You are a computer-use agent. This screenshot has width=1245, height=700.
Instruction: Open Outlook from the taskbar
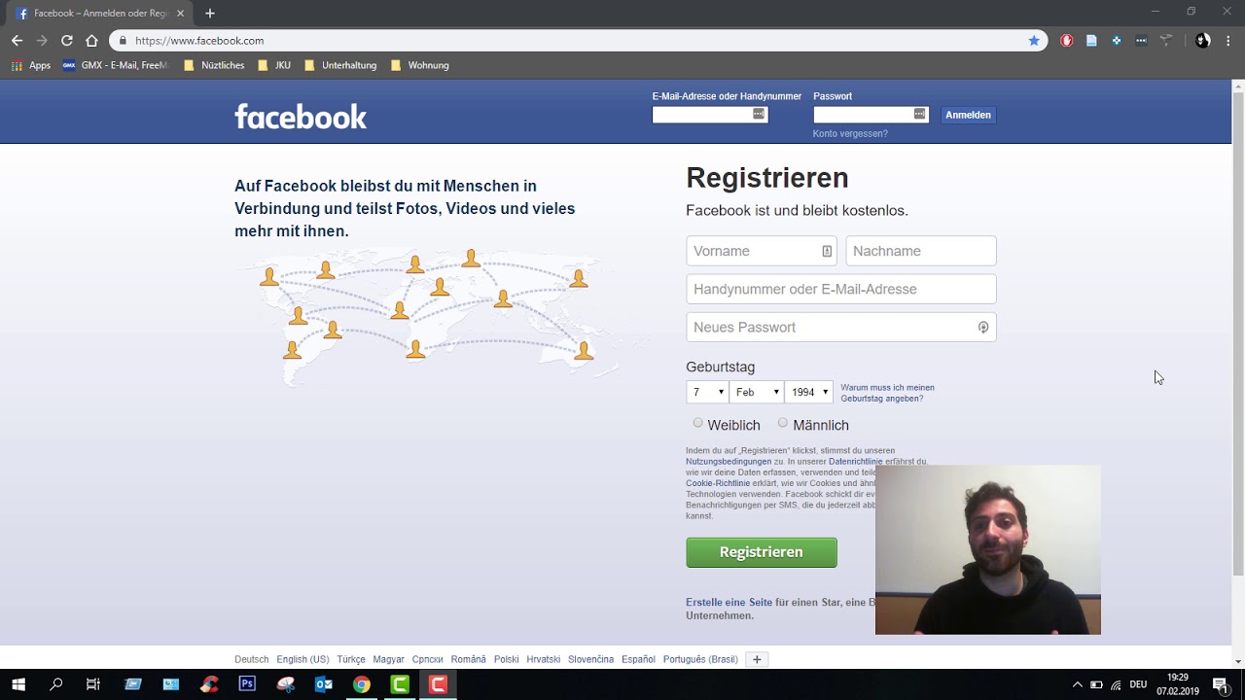coord(324,684)
